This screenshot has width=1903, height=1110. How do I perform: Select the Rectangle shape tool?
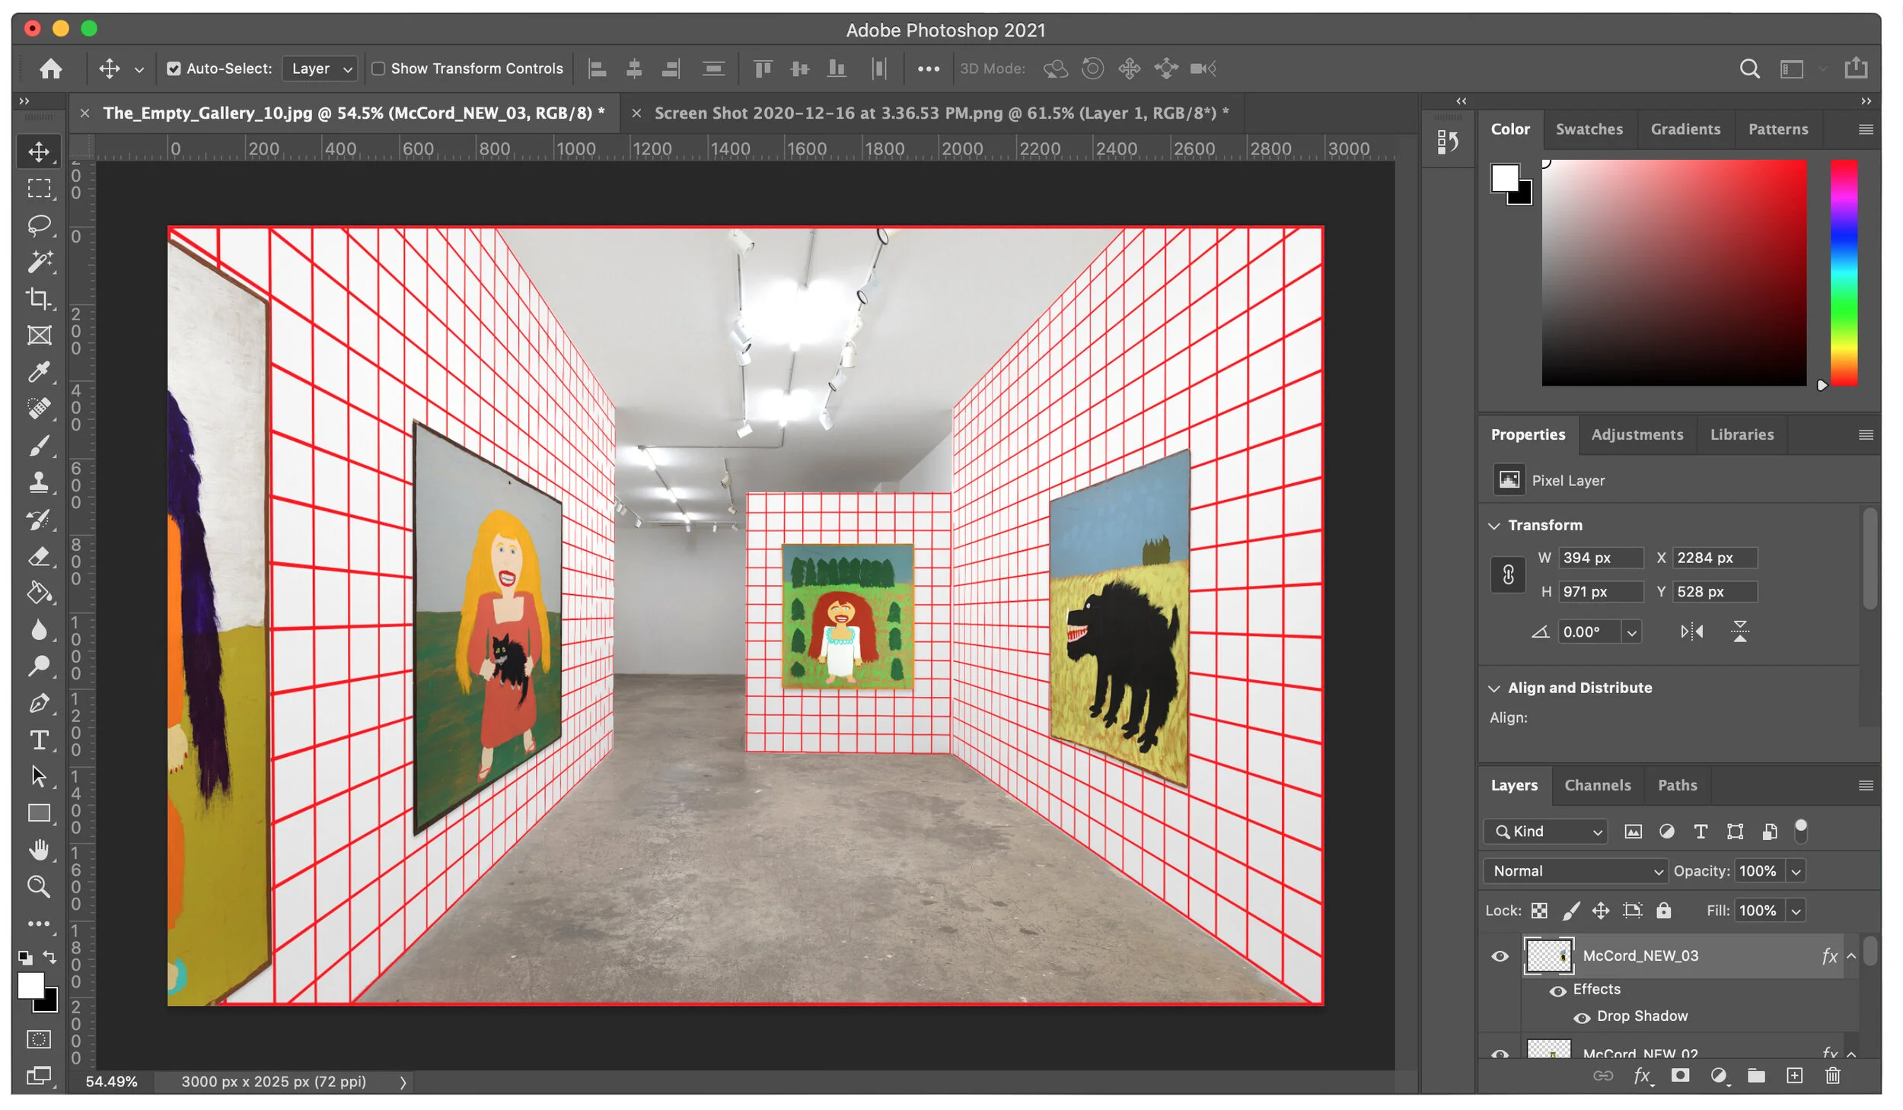coord(39,813)
